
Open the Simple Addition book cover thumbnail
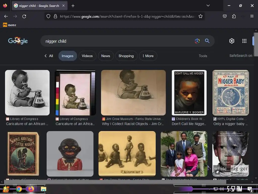tap(23, 154)
